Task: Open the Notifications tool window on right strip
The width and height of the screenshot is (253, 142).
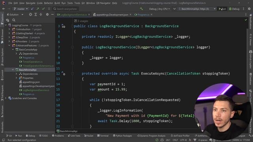Action: (251, 21)
